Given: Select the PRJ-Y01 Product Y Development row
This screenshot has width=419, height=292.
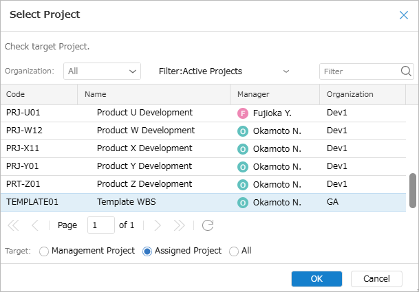Looking at the screenshot, I should click(203, 166).
